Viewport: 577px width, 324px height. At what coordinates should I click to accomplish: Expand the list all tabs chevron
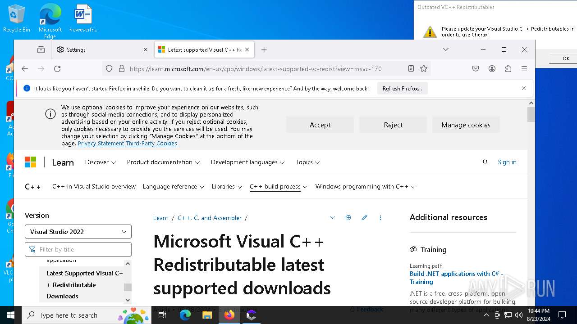tap(446, 49)
